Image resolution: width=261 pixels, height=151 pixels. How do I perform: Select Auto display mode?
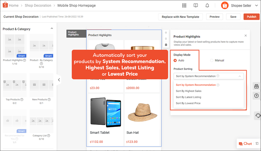(x=175, y=60)
